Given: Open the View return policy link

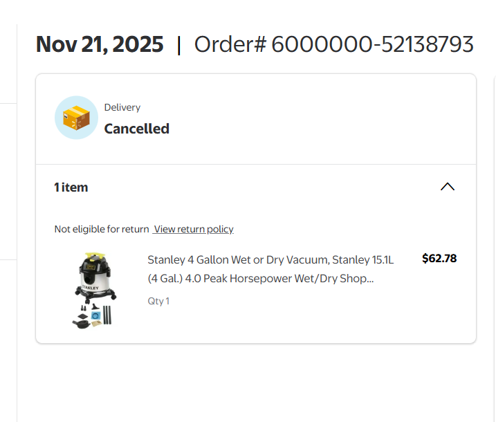Looking at the screenshot, I should pos(194,229).
